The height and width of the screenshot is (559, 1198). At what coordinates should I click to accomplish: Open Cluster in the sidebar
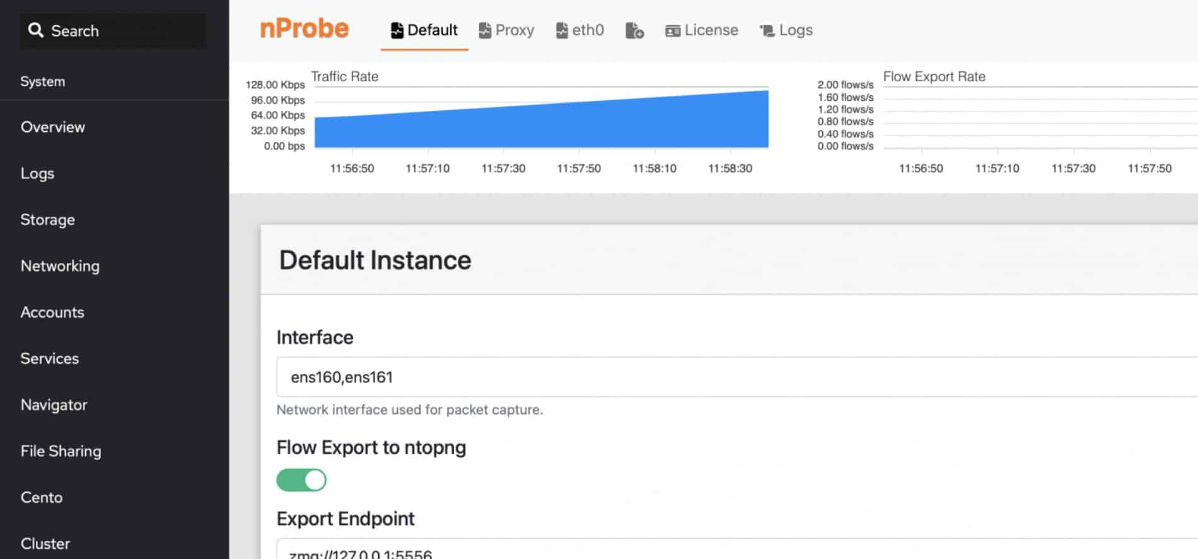pyautogui.click(x=45, y=543)
